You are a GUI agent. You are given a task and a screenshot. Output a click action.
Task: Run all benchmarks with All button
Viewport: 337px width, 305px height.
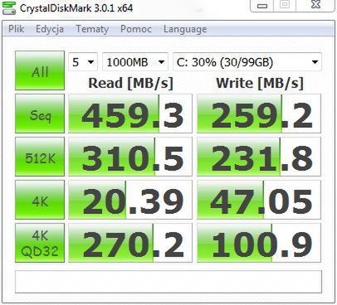tap(40, 70)
